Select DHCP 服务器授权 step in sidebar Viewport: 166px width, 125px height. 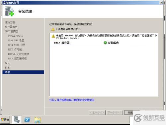coord(17,59)
